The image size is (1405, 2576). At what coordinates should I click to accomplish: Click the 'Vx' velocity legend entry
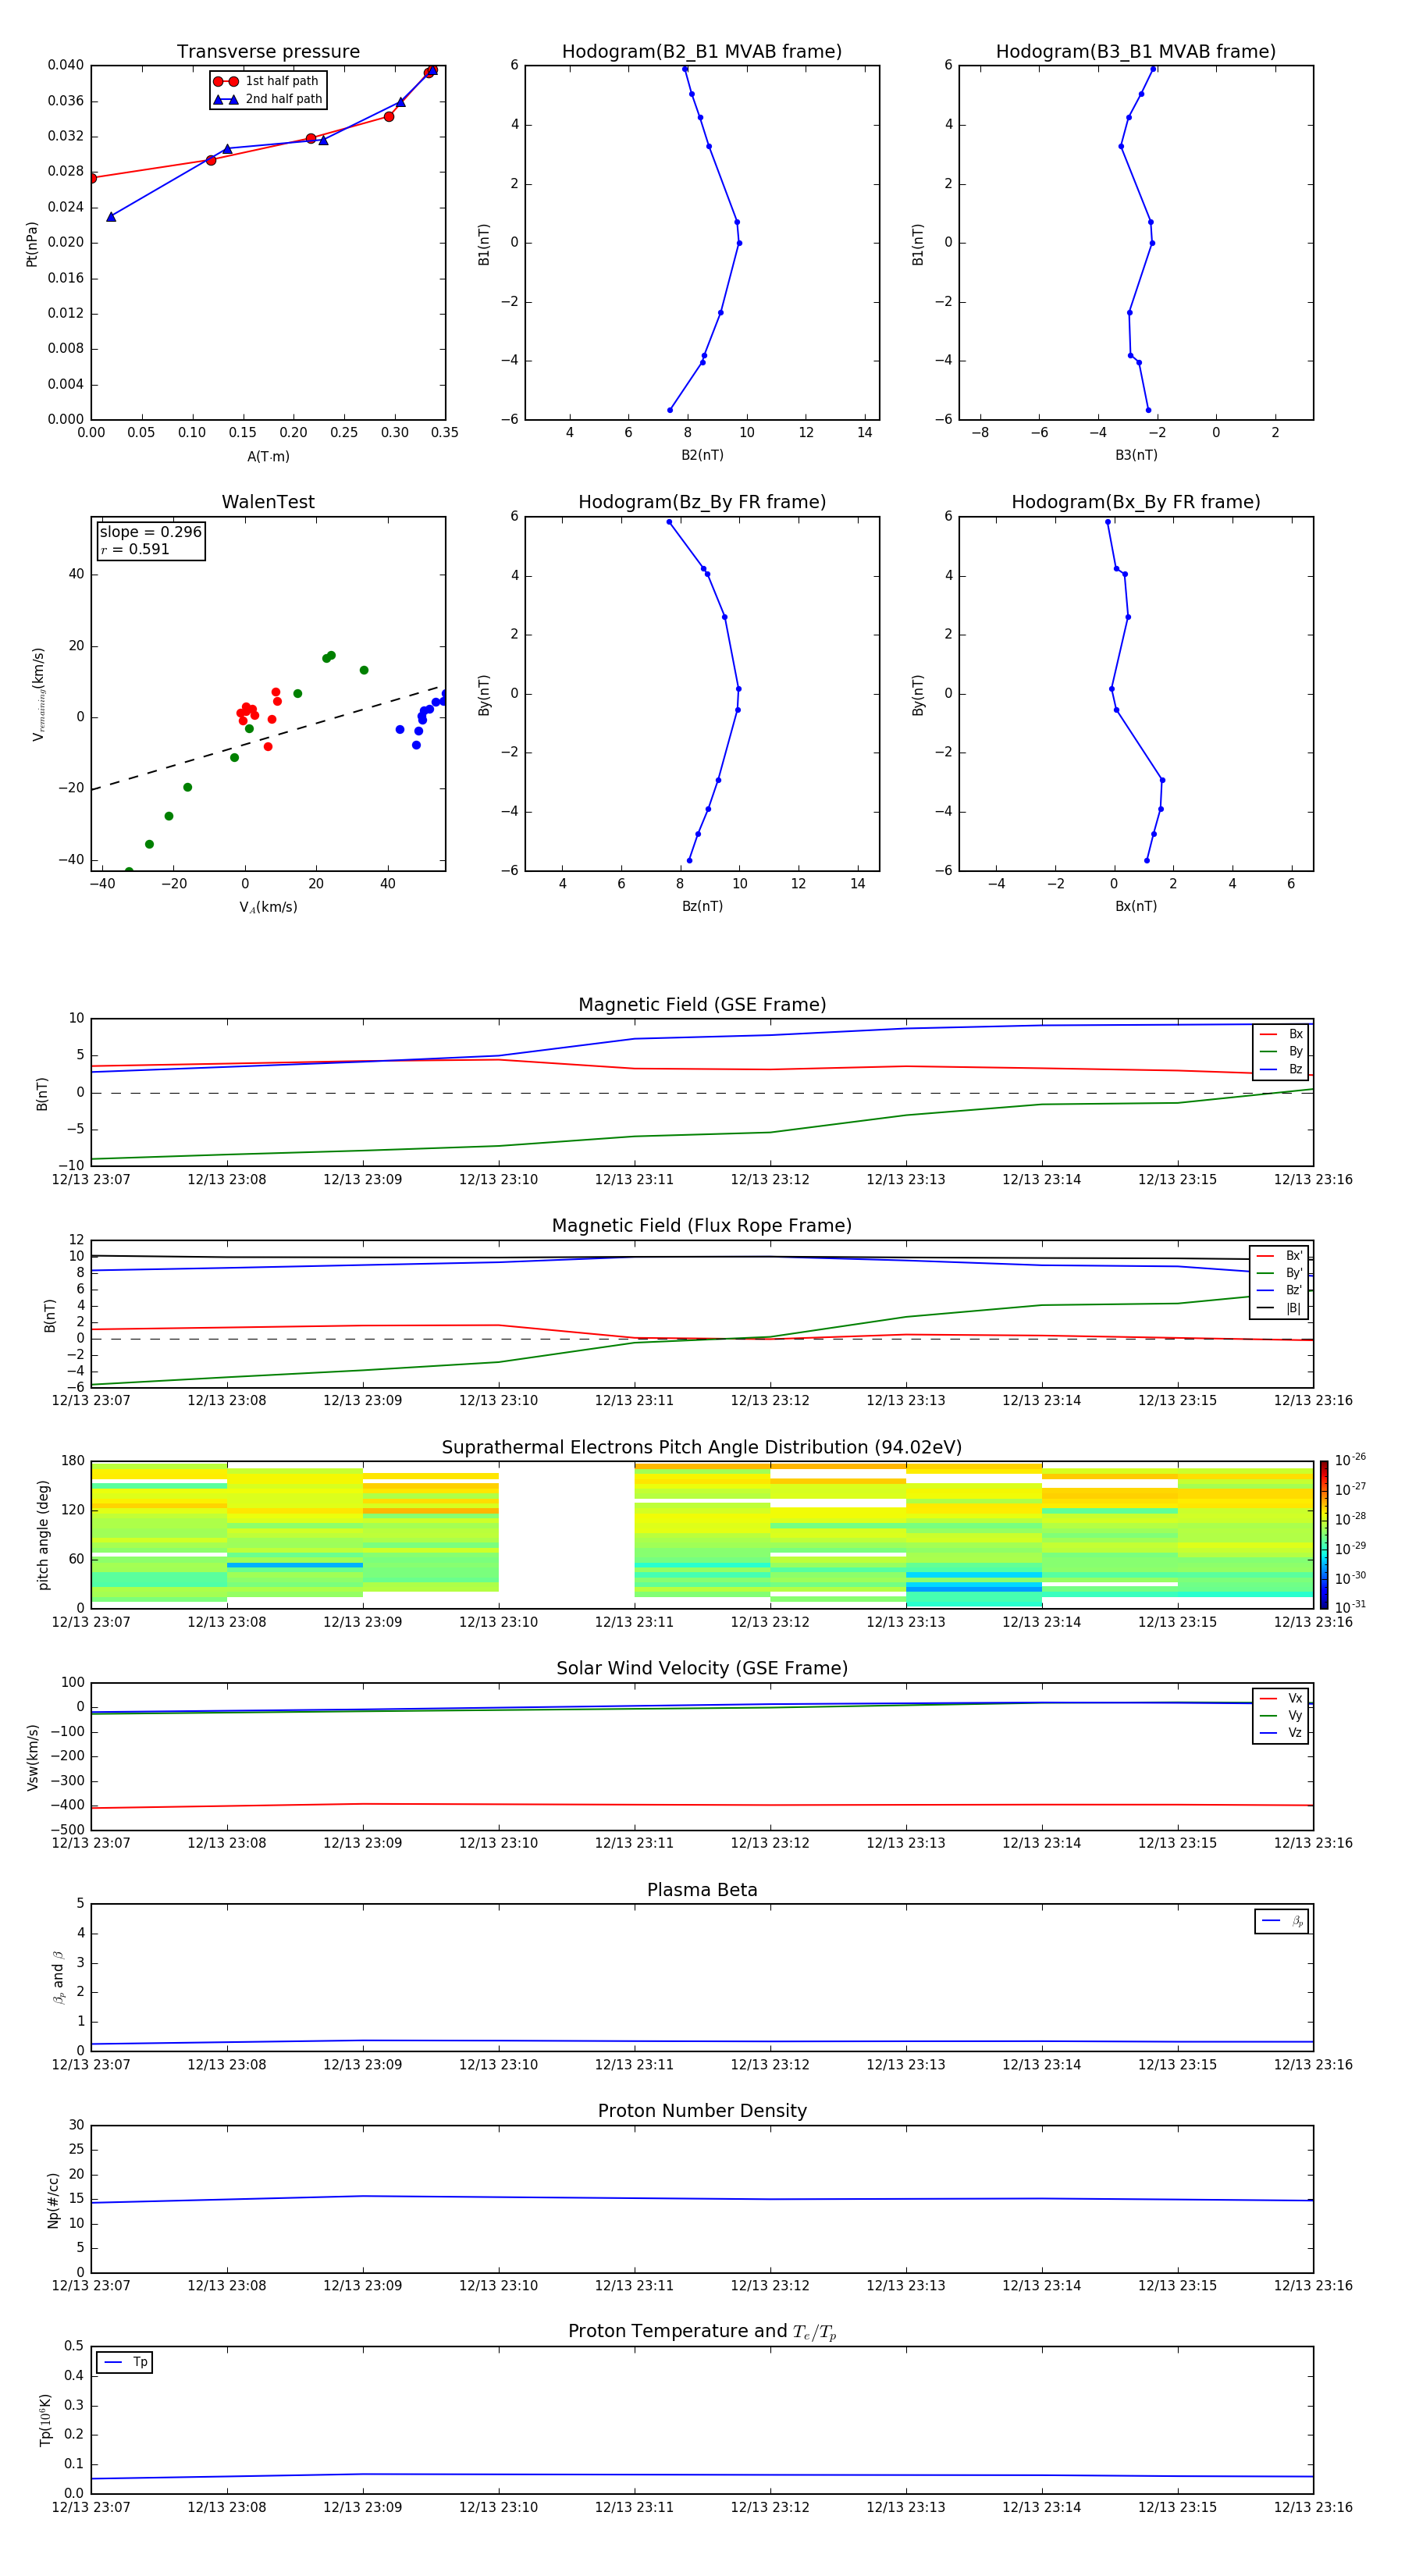click(1281, 1698)
